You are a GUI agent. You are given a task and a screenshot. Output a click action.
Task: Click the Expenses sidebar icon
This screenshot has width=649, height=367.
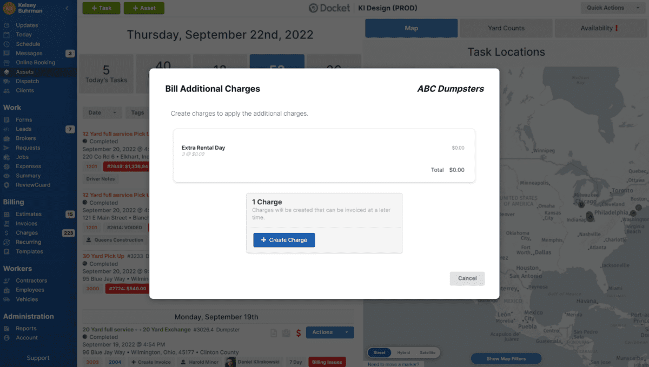6,166
